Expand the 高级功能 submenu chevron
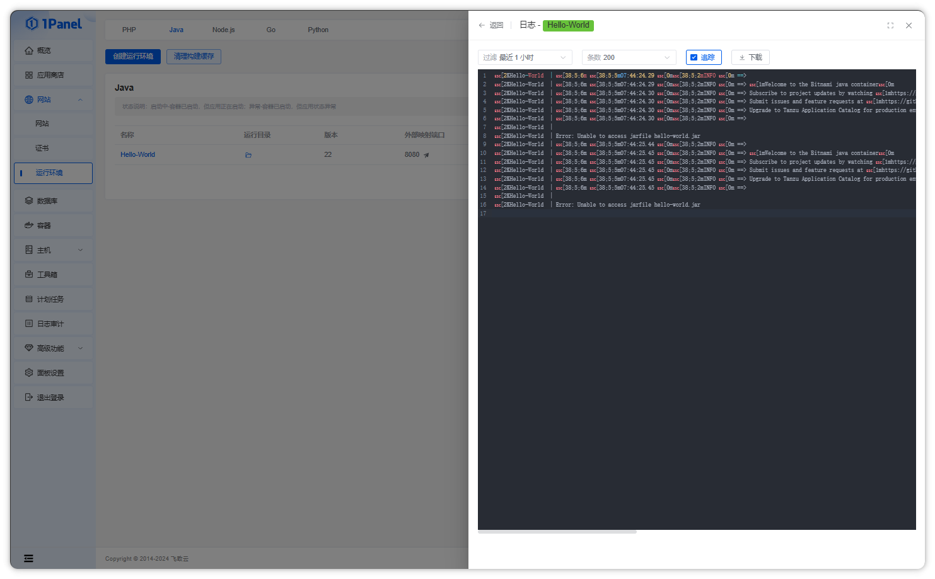 [x=81, y=348]
